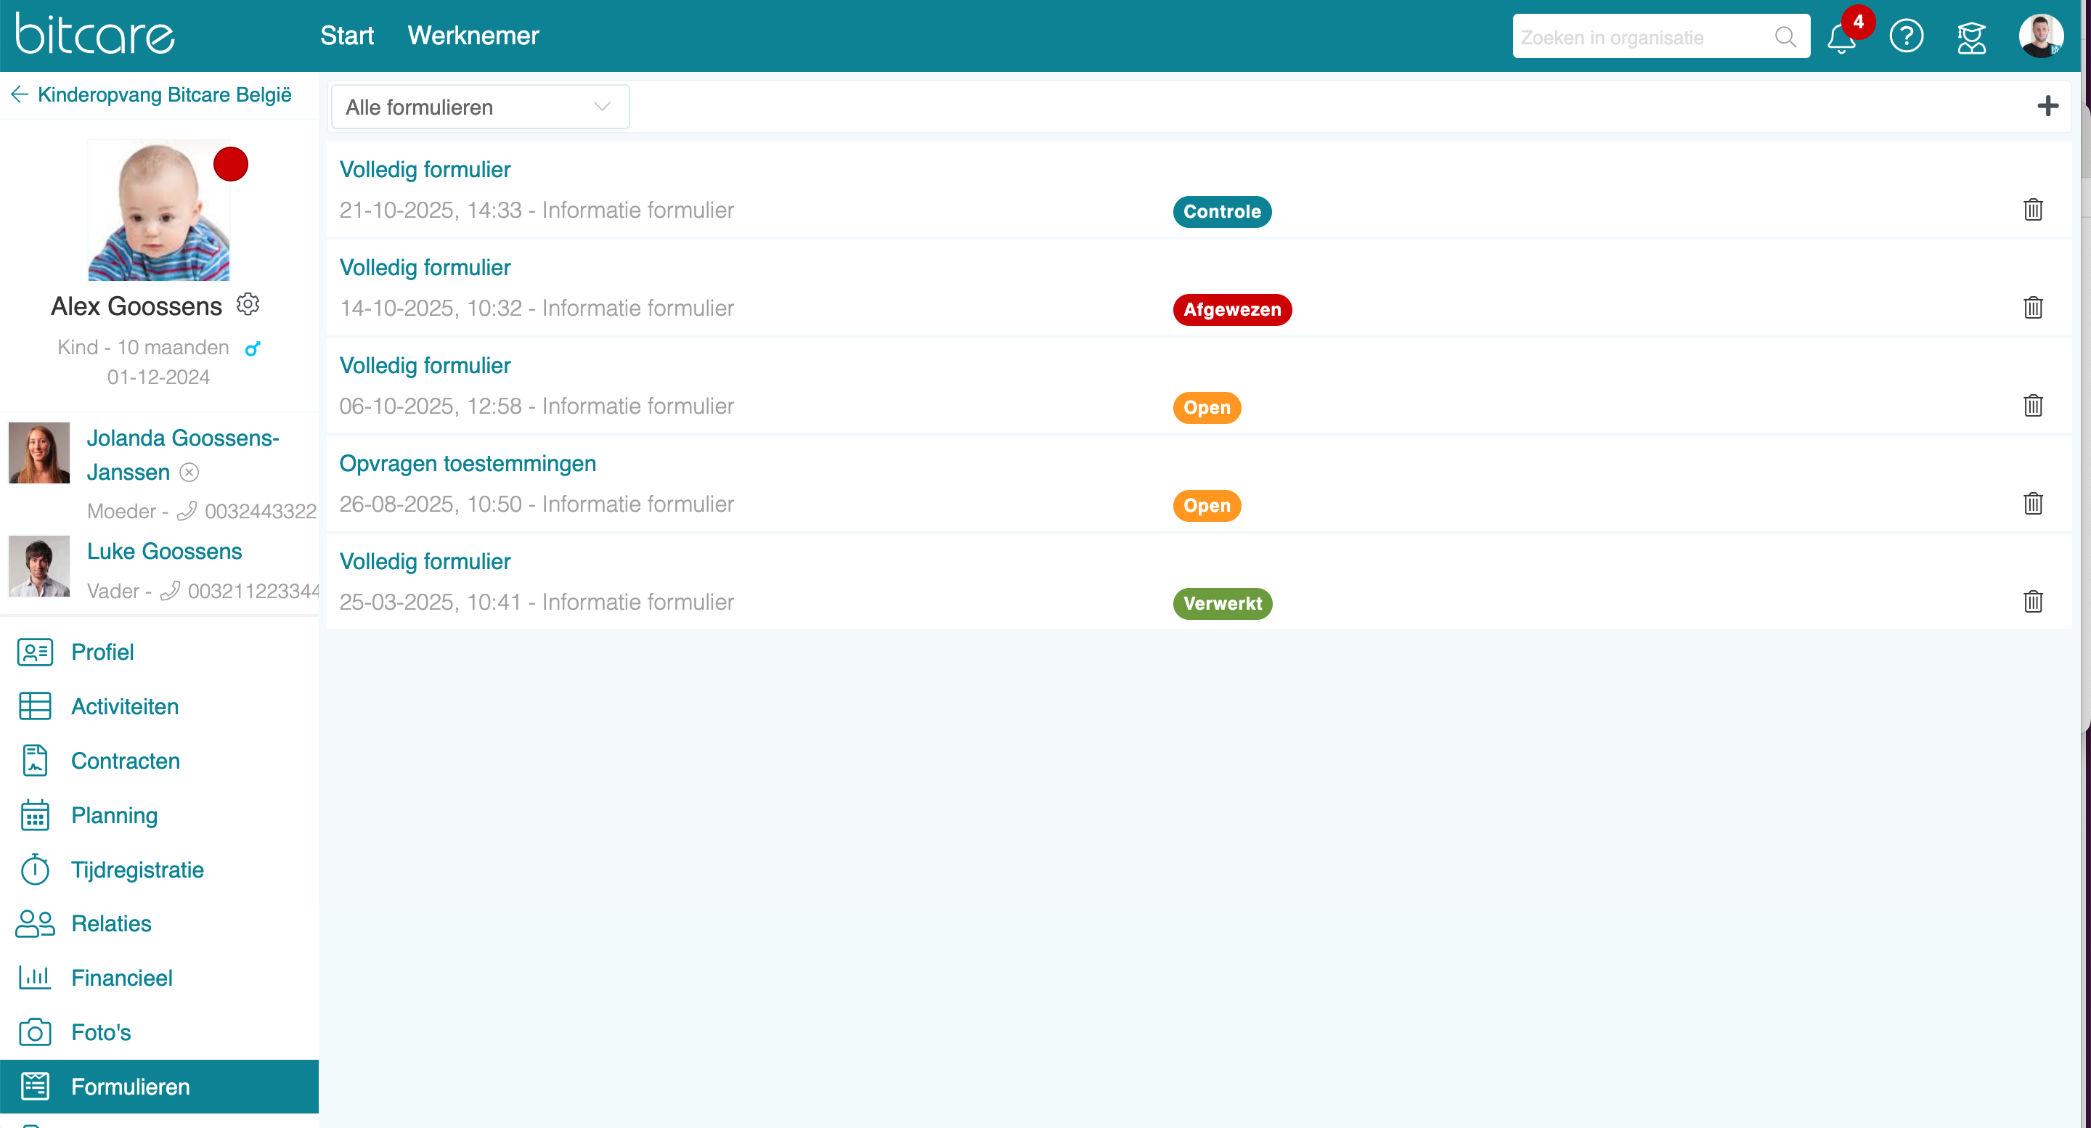
Task: Go to the Start menu item
Action: click(346, 36)
